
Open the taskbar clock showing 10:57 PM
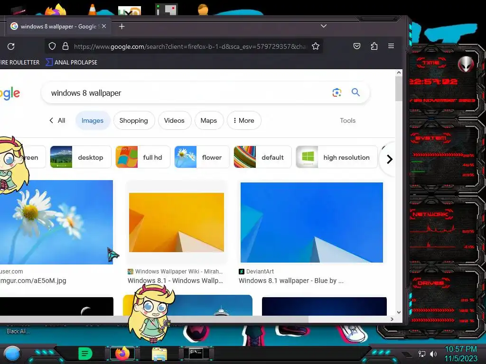click(x=461, y=354)
